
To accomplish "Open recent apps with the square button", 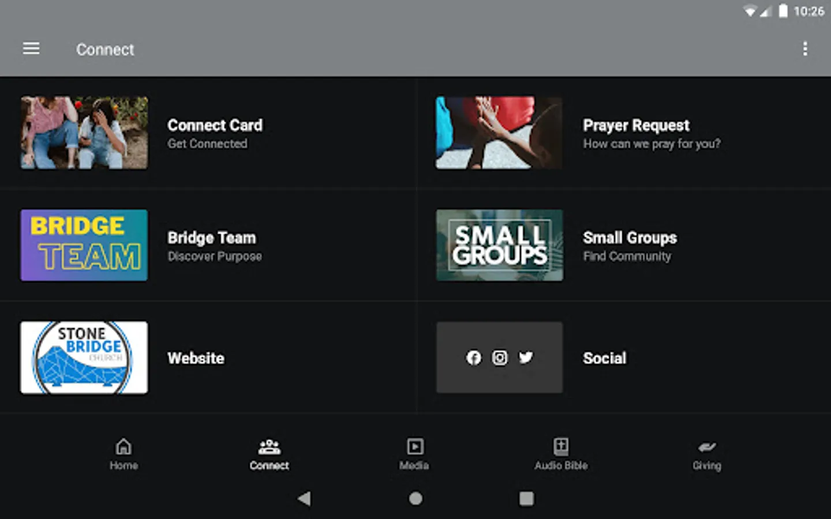I will point(526,498).
